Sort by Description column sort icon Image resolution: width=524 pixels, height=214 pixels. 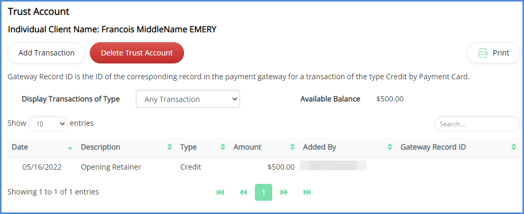(170, 147)
